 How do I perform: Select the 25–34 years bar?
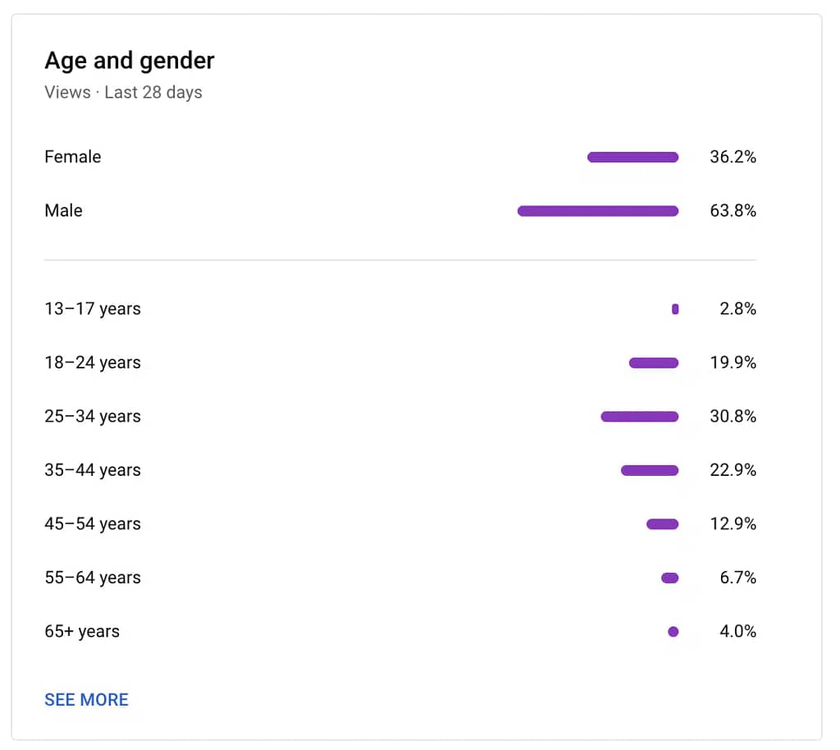[x=640, y=417]
